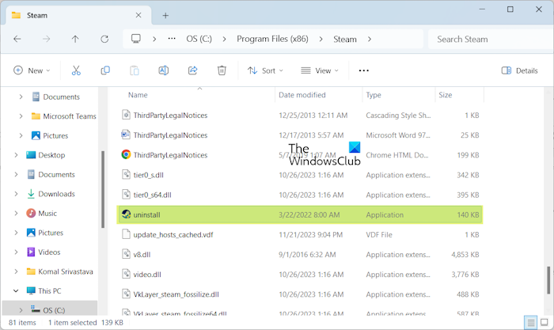Navigate to Program Files (x86) breadcrumb
Viewport: 554px width, 330px height.
(272, 39)
